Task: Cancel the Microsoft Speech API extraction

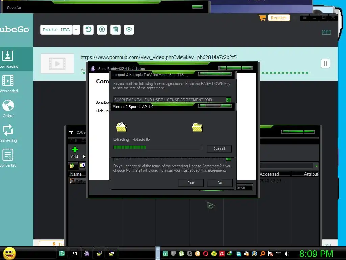Action: 219,149
